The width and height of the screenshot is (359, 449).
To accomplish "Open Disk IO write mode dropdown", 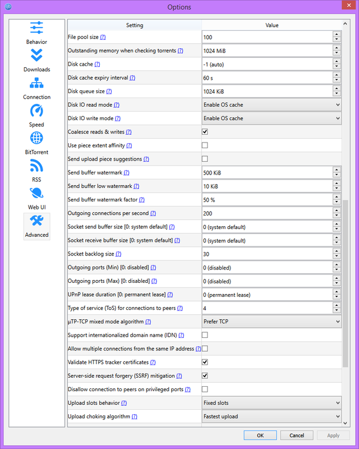I will pyautogui.click(x=271, y=118).
